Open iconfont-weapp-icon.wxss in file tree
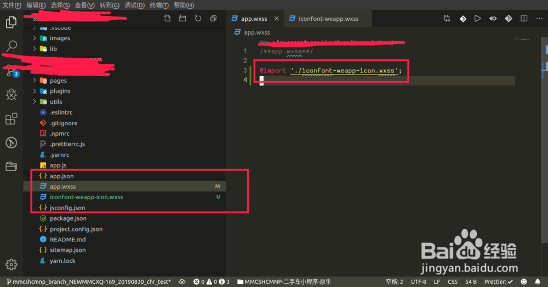Screen dimensions: 548x287 coord(125,197)
